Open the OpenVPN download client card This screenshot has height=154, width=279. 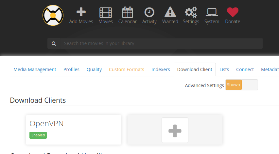73,129
